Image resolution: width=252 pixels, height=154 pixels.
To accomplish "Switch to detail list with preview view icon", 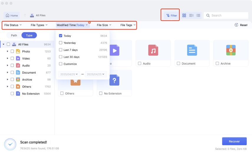I will click(191, 15).
